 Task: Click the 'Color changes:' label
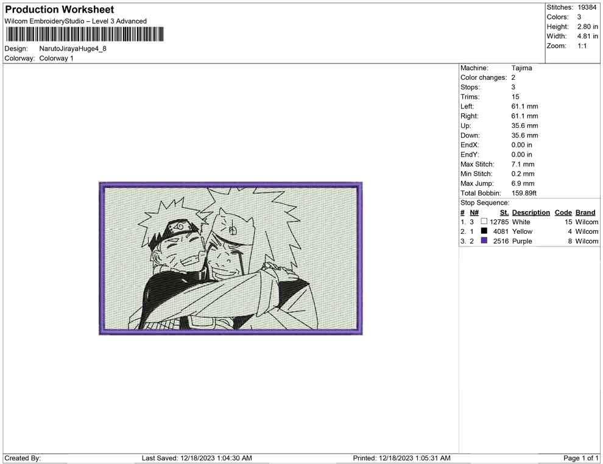coord(484,78)
